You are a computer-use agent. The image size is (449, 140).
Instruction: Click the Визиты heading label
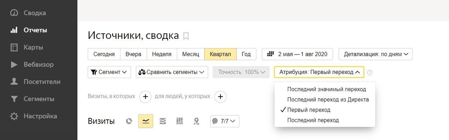101,121
